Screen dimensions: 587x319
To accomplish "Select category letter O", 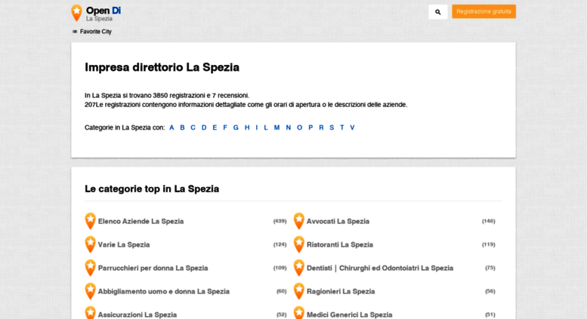I will tap(299, 127).
